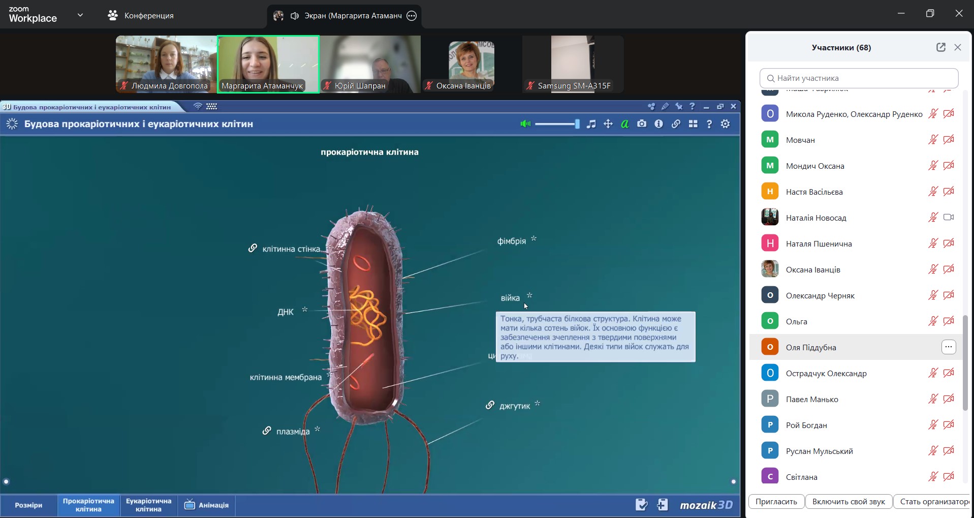Click the music notes icon in mozaik toolbar
This screenshot has width=974, height=518.
point(591,124)
